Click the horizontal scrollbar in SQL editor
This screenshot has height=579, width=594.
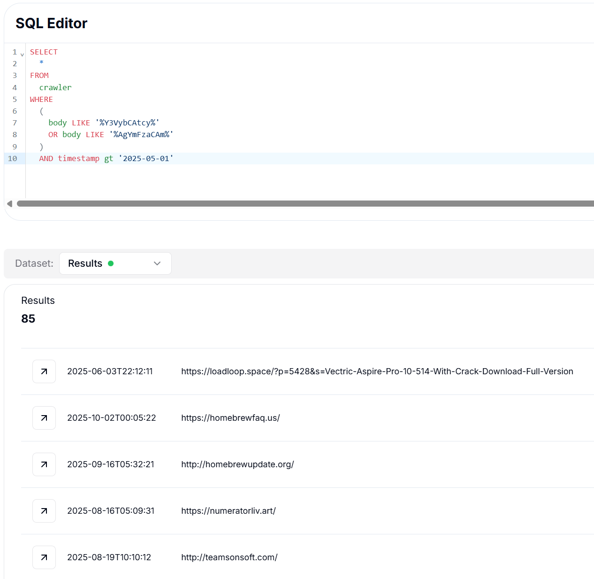point(305,204)
